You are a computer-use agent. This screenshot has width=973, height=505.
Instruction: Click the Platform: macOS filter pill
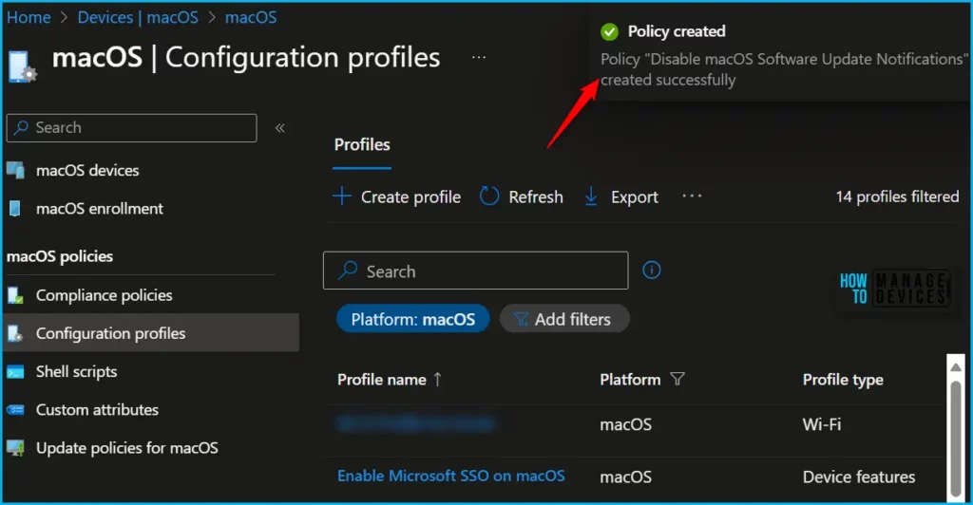[412, 319]
